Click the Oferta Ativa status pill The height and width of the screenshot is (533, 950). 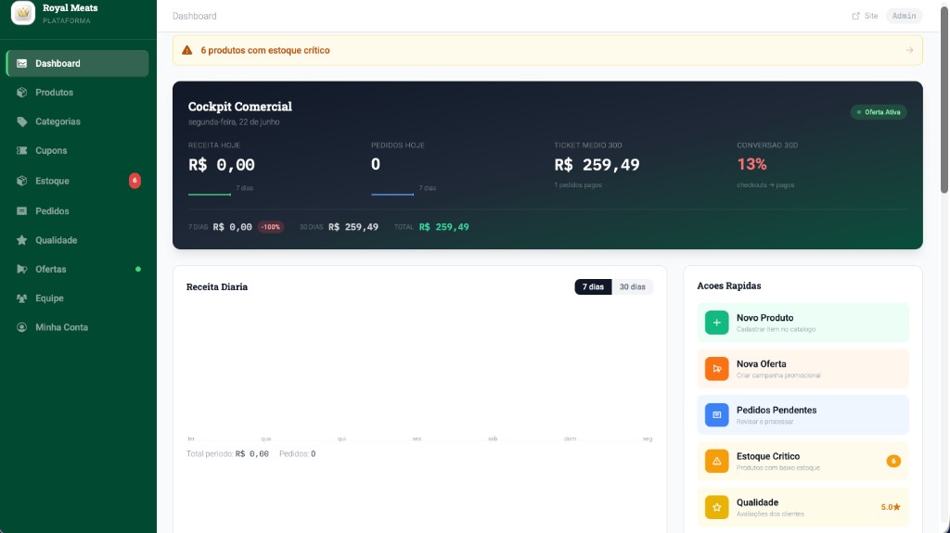point(879,112)
